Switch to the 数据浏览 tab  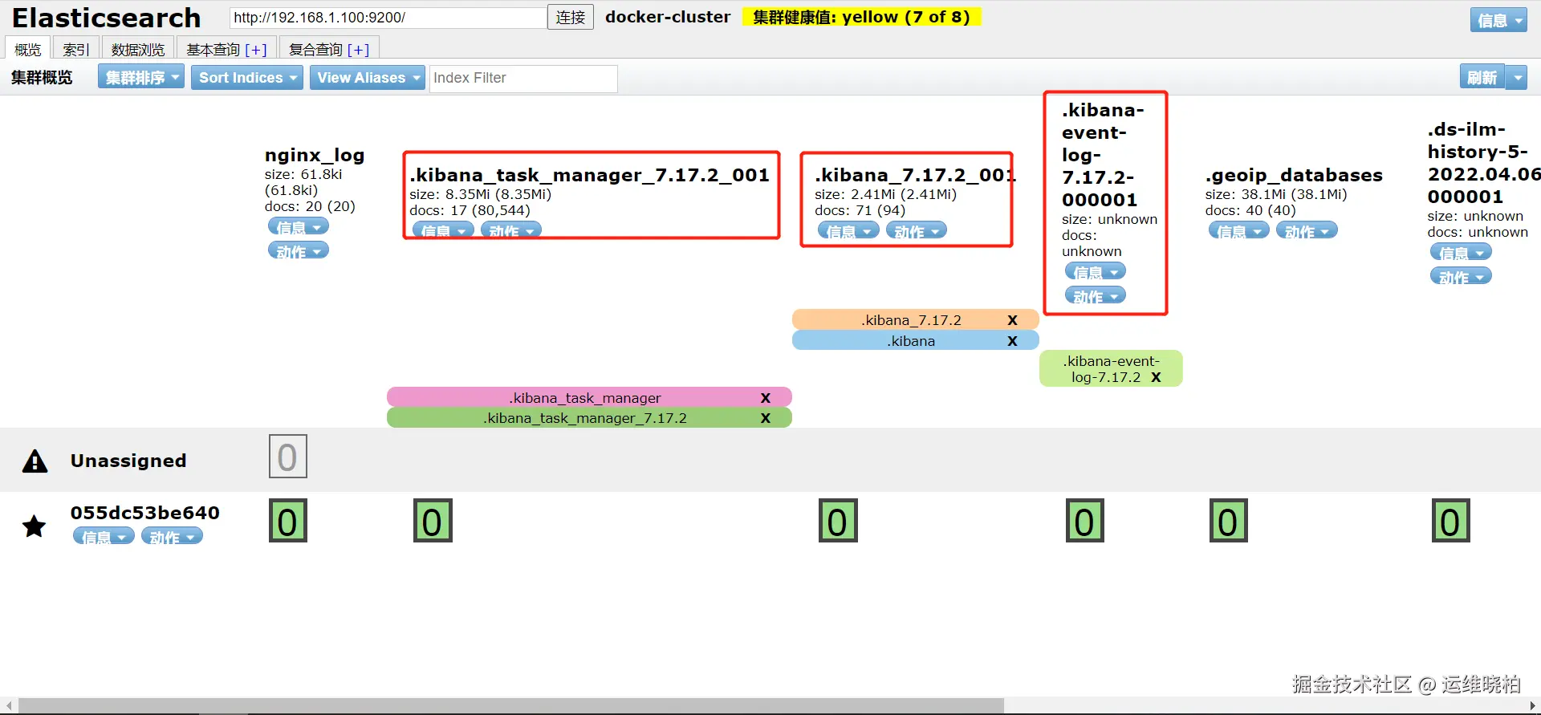[x=138, y=49]
